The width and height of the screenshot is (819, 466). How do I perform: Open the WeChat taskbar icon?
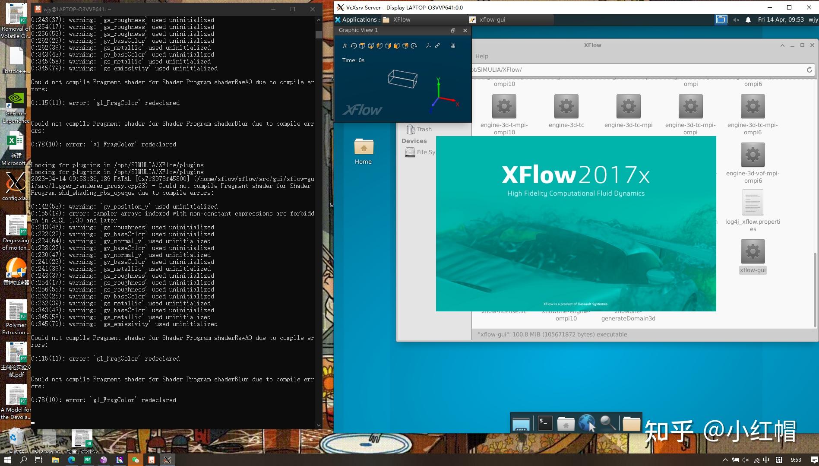[136, 460]
